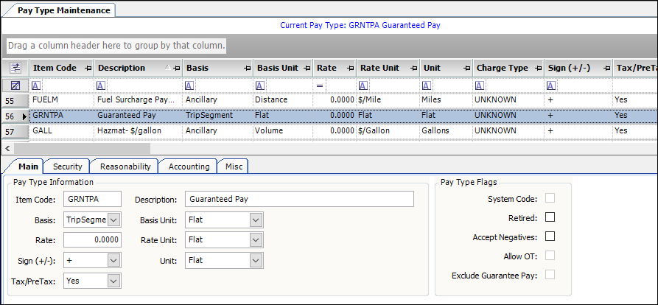Check the Exclude Guarantee Pay box

549,275
